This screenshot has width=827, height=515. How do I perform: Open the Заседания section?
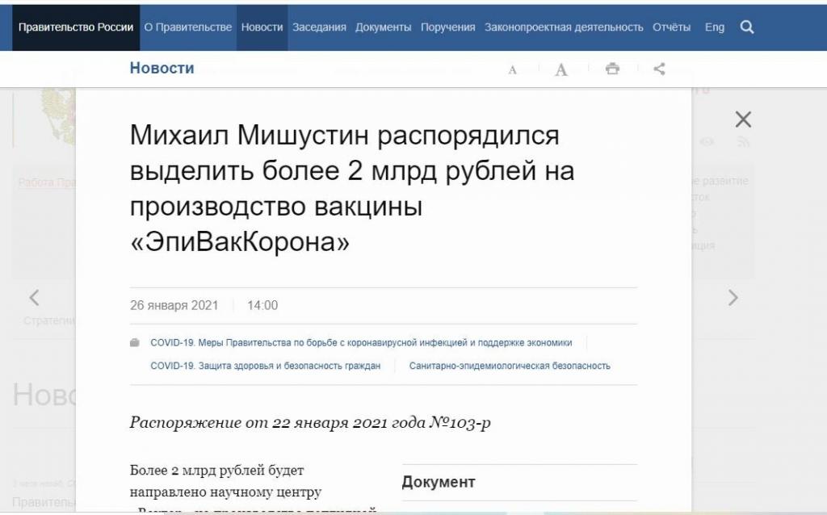pyautogui.click(x=319, y=27)
